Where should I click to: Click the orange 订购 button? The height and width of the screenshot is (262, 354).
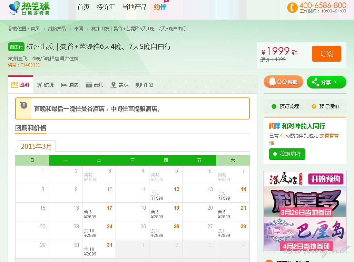pos(326,54)
